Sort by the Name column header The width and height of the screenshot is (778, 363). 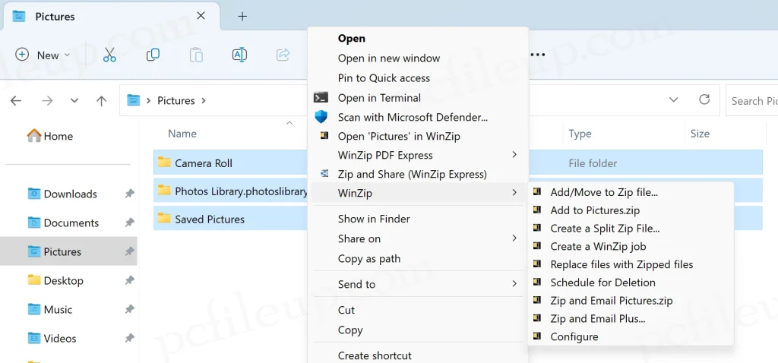pyautogui.click(x=182, y=134)
